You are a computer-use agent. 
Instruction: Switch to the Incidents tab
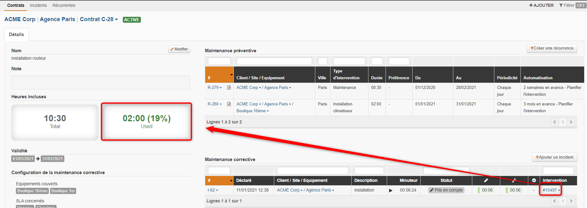point(38,5)
